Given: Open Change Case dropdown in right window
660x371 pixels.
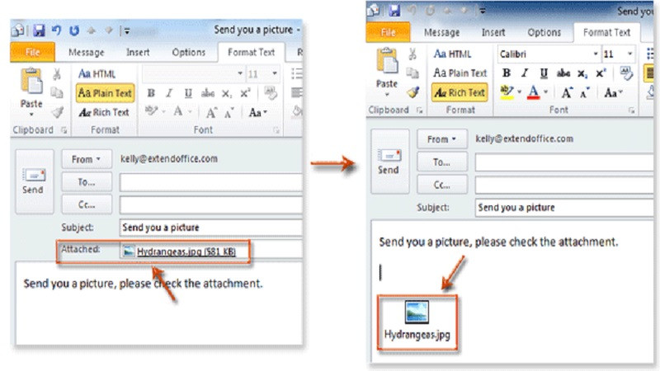Looking at the screenshot, I should pyautogui.click(x=613, y=92).
